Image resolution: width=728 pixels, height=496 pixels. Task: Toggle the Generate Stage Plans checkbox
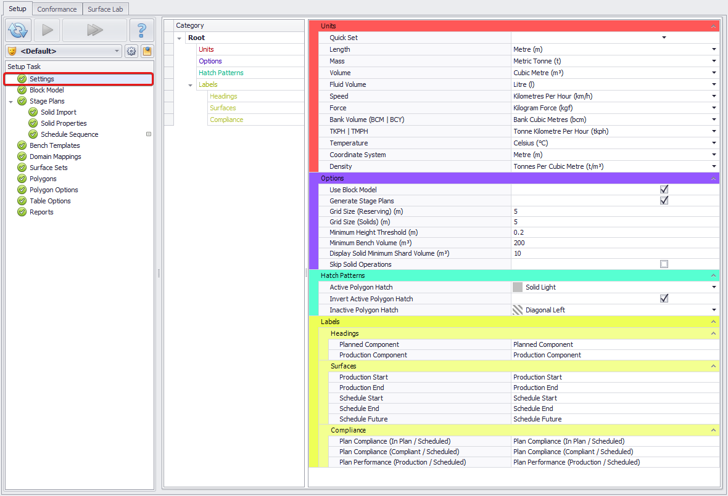point(664,201)
